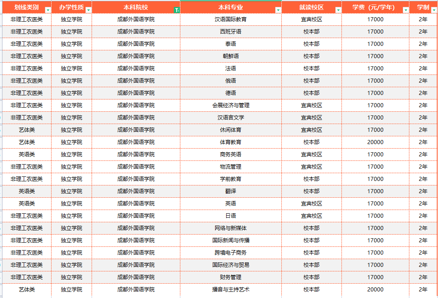Click the 体育教育 major cell
This screenshot has height=298, width=438.
(x=231, y=142)
